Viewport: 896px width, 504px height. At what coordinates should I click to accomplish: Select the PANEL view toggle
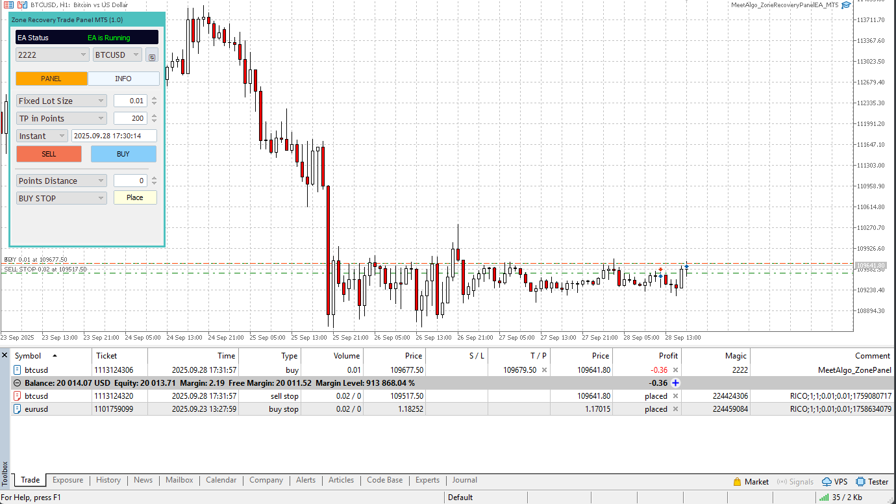click(51, 79)
